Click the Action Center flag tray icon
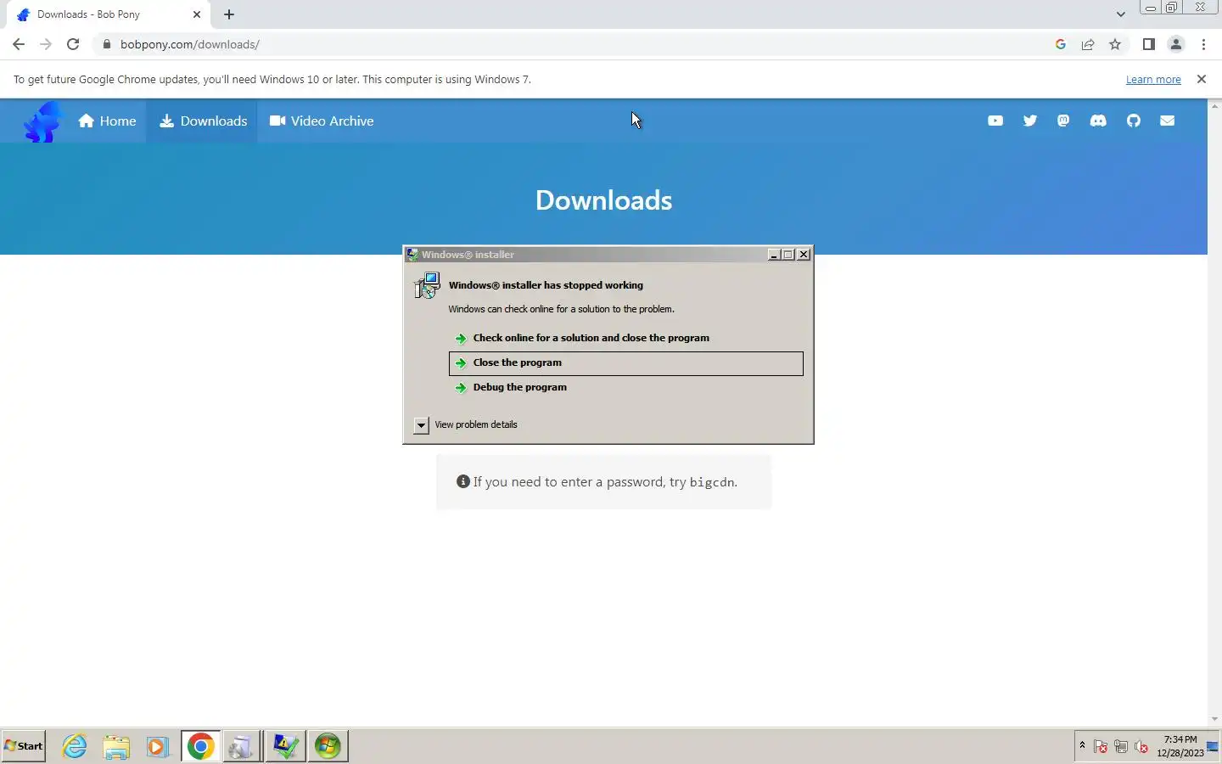This screenshot has height=764, width=1222. coord(1101,747)
